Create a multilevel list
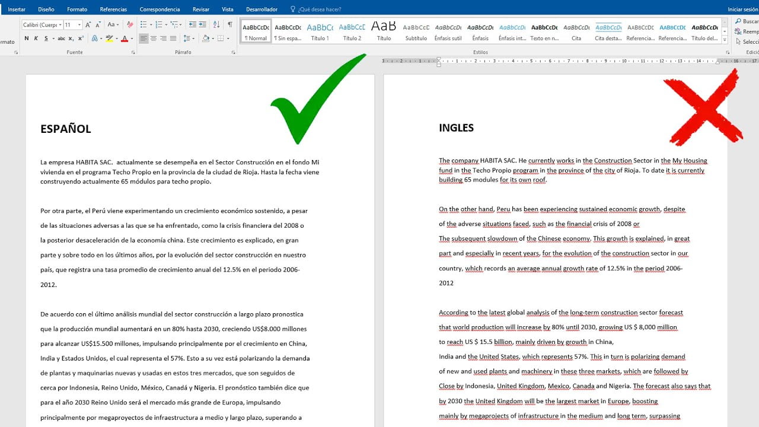 174,25
